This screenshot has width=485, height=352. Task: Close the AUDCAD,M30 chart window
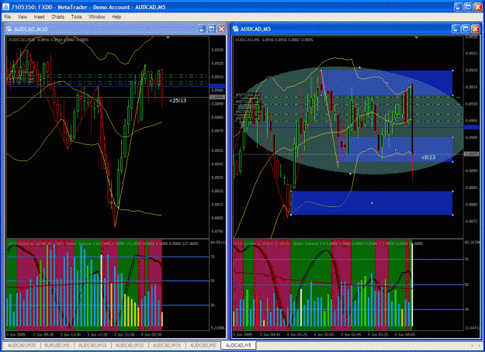221,29
